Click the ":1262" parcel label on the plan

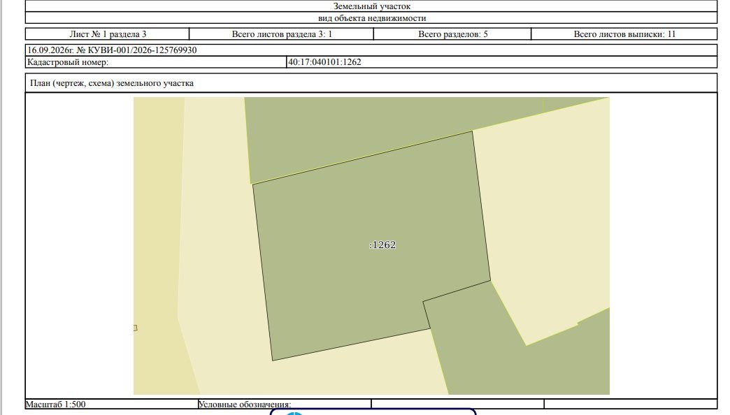coord(382,245)
